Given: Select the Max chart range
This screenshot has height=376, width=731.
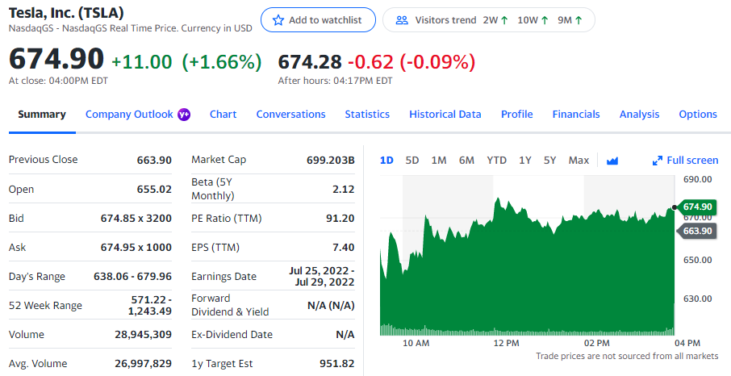Looking at the screenshot, I should 579,161.
